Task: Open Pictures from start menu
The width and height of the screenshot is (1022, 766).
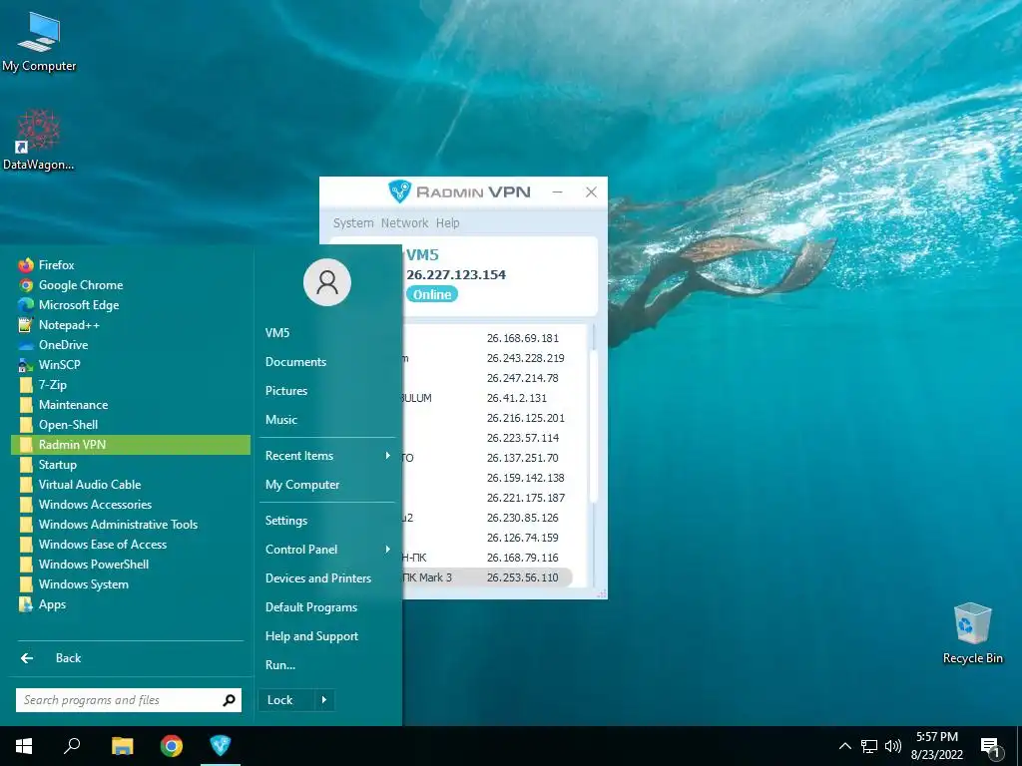Action: 286,391
